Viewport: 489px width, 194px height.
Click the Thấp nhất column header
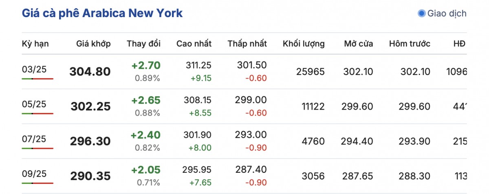click(x=247, y=44)
